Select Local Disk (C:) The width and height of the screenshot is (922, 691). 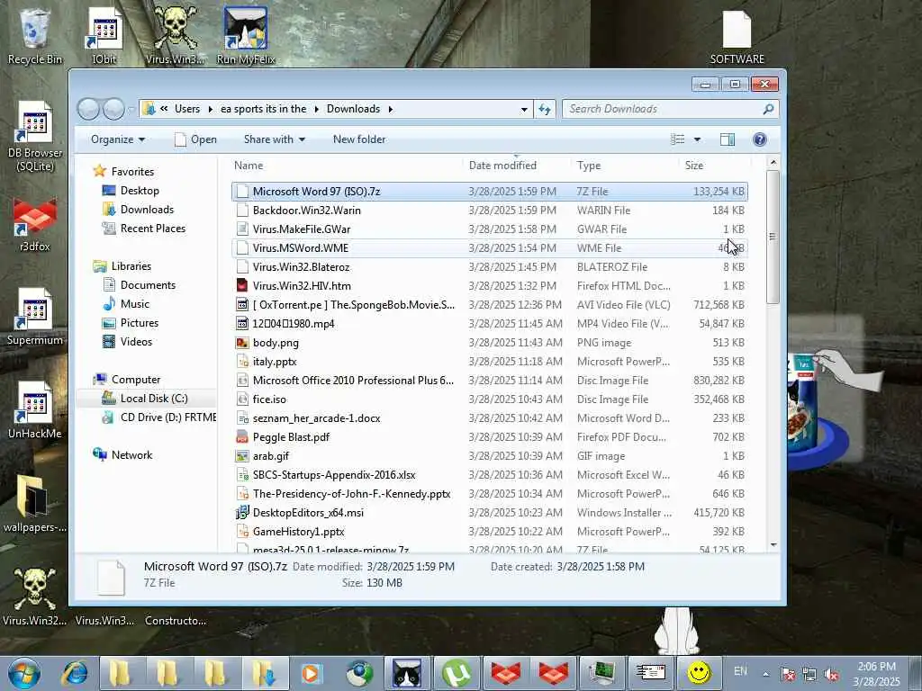click(154, 399)
